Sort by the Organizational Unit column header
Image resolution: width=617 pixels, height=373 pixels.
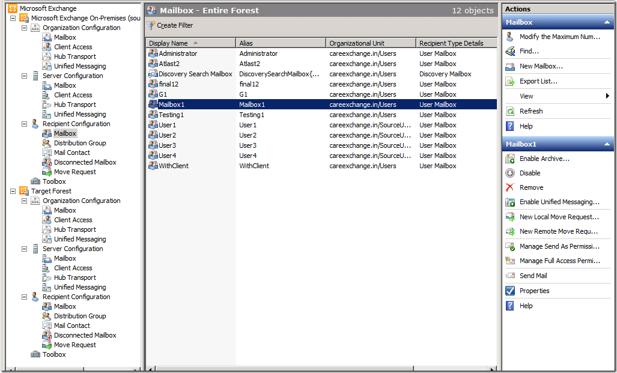coord(371,43)
